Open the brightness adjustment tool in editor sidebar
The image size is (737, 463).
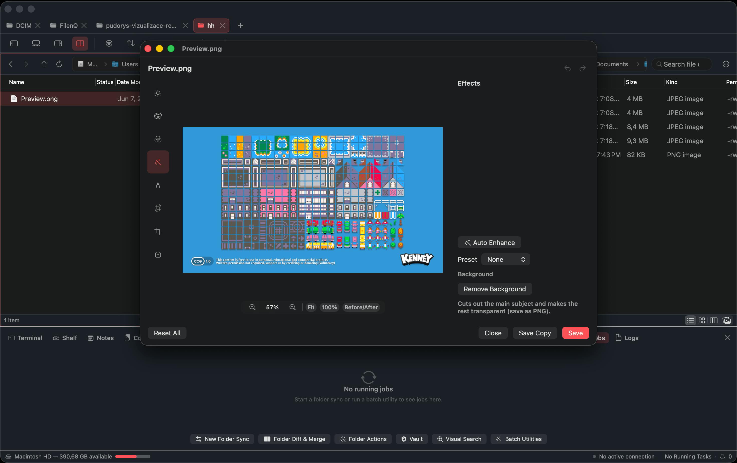click(158, 93)
